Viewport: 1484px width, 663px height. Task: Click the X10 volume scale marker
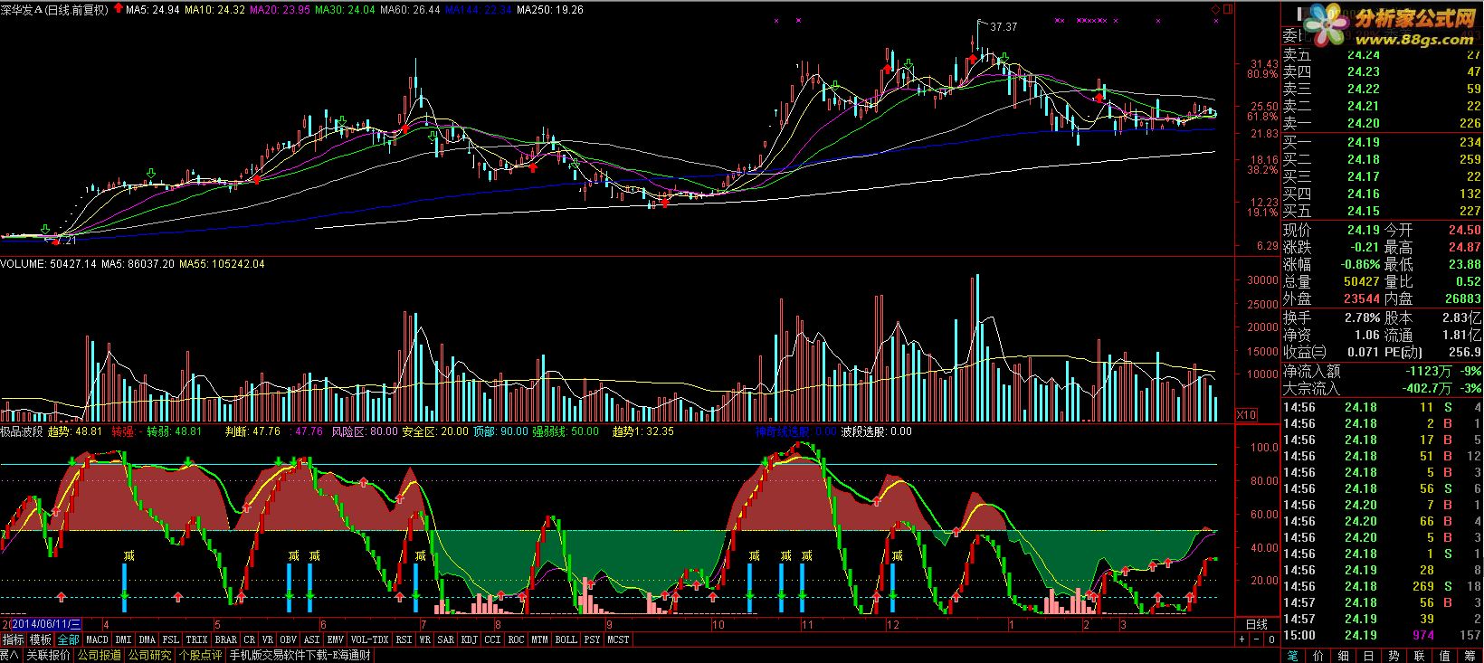pos(1246,414)
